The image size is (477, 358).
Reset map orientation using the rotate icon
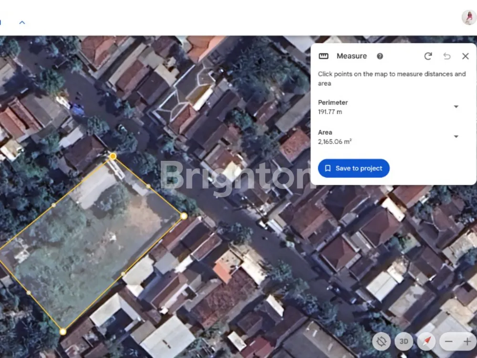381,341
